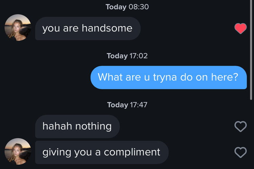
Task: Tap the "giving you a compliment" bubble
Action: click(102, 152)
